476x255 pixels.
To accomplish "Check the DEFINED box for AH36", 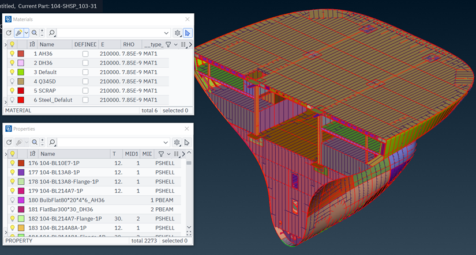I will click(85, 54).
